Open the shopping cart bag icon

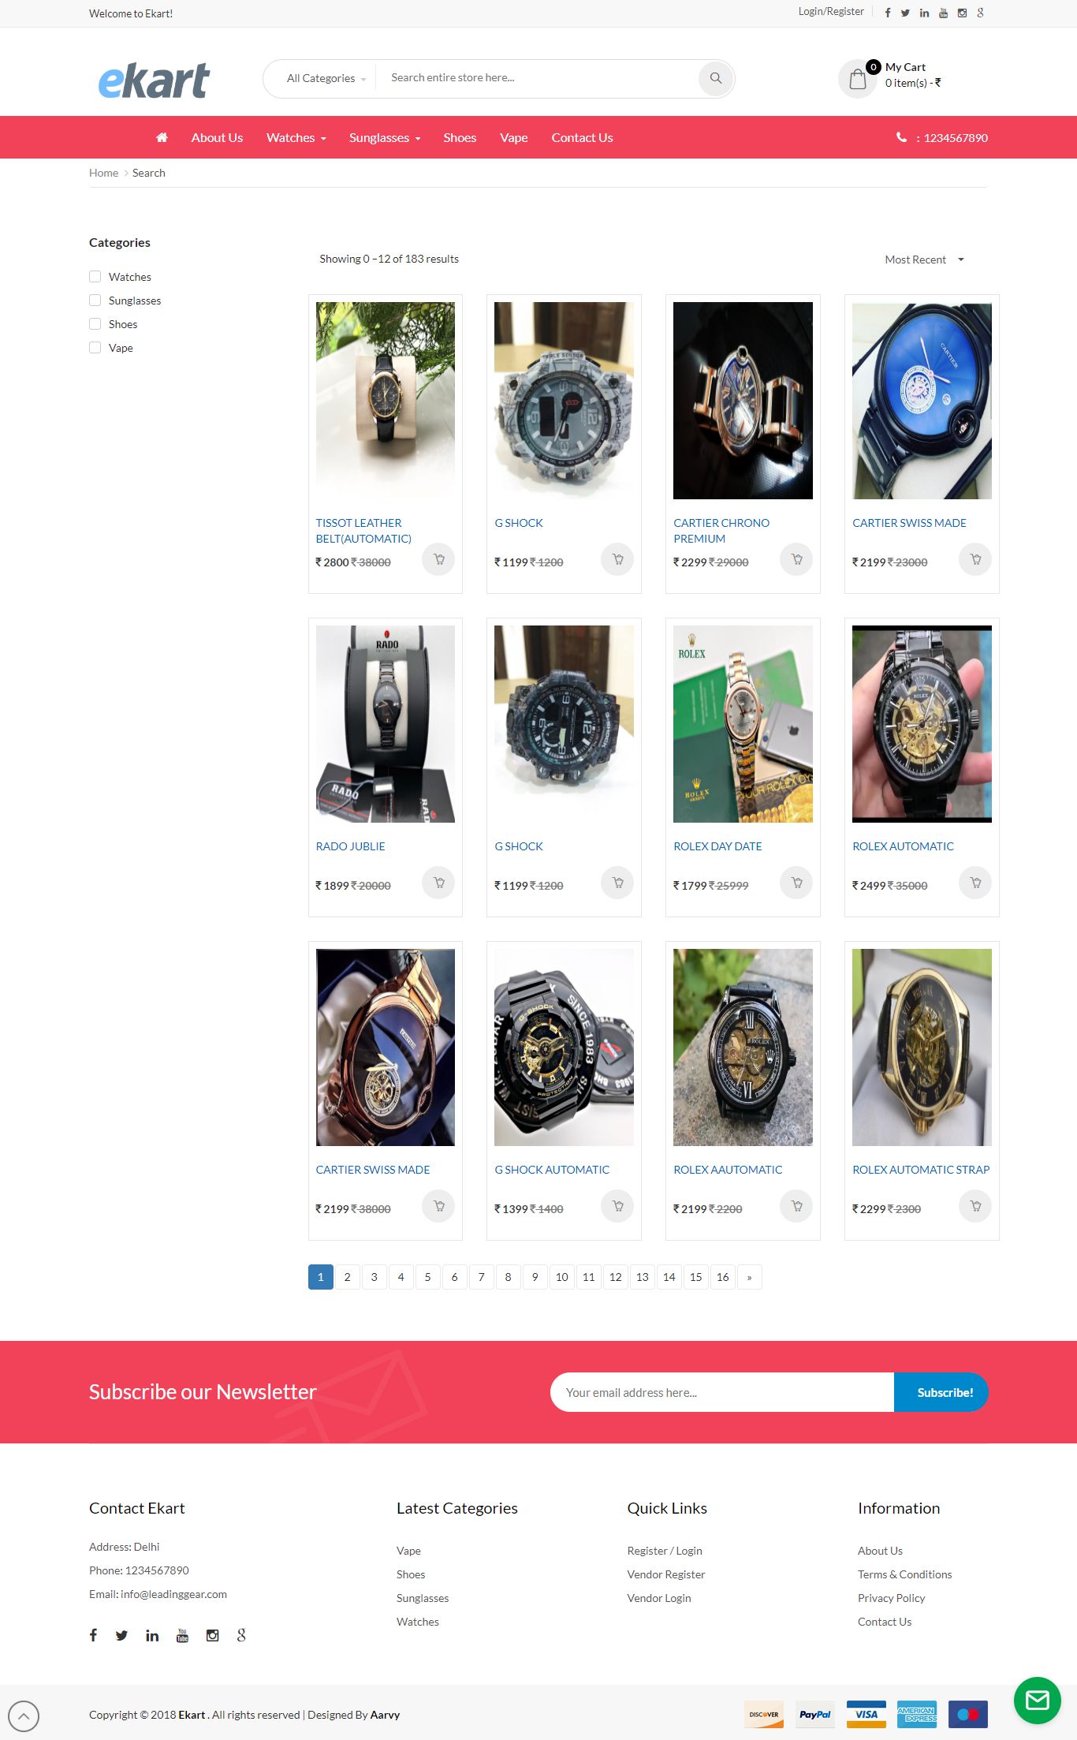coord(858,79)
